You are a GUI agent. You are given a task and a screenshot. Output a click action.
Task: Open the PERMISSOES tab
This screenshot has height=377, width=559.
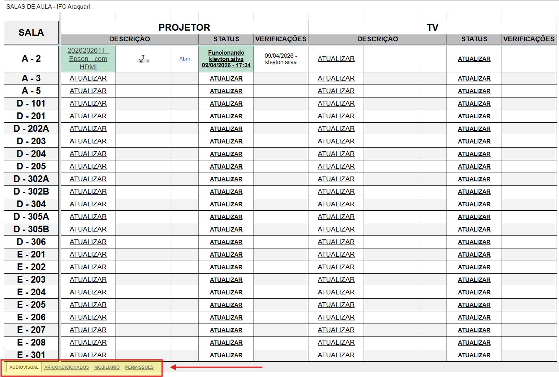coord(139,367)
